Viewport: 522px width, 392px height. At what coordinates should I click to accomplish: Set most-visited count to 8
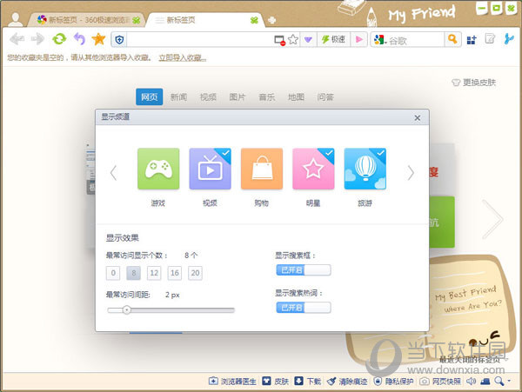133,273
